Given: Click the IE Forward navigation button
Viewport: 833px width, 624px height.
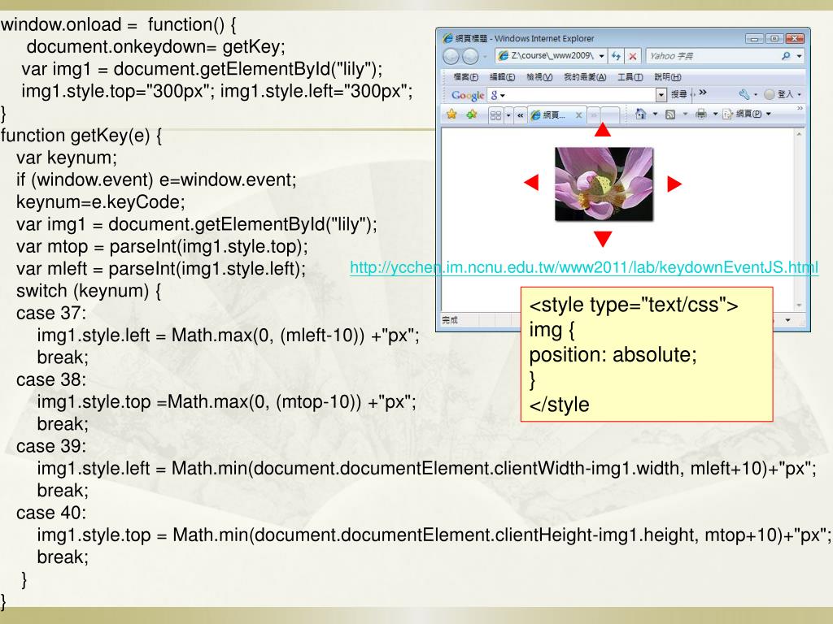Looking at the screenshot, I should pos(469,56).
